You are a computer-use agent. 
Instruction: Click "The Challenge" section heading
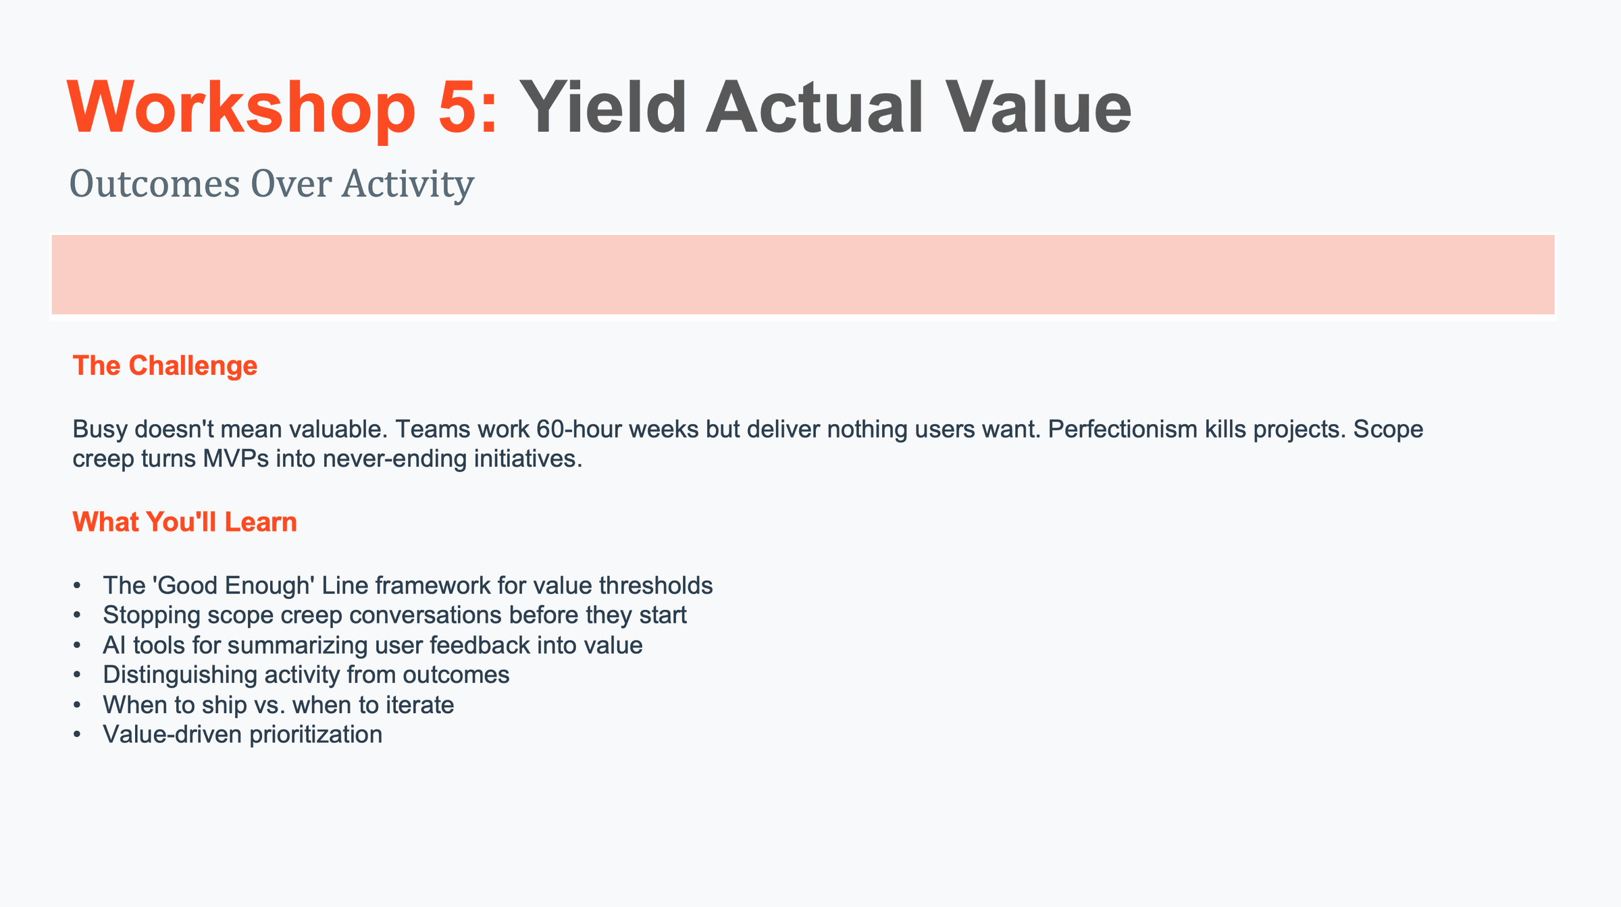(x=165, y=365)
